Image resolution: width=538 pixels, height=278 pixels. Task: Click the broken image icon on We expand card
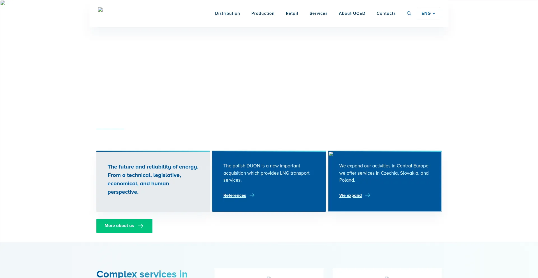pyautogui.click(x=331, y=154)
